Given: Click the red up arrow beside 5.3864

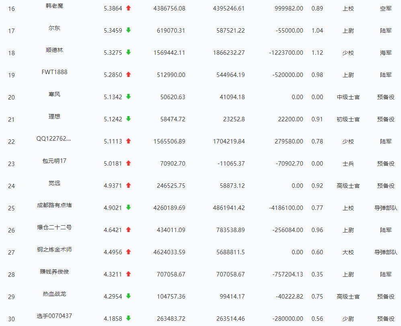Looking at the screenshot, I should point(128,8).
